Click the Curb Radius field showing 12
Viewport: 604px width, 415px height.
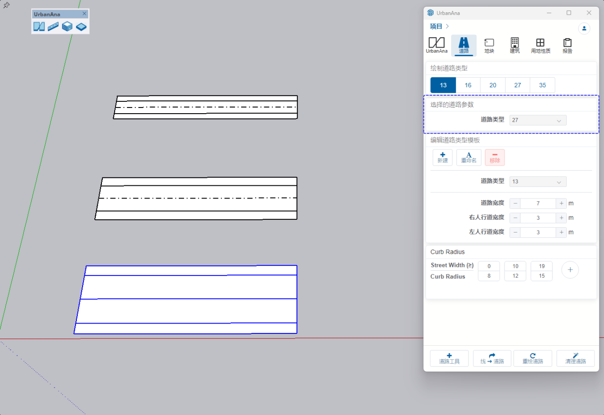click(515, 276)
